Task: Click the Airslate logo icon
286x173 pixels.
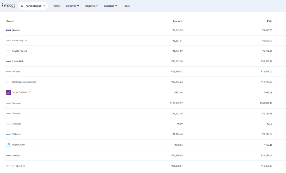Action: click(9, 155)
